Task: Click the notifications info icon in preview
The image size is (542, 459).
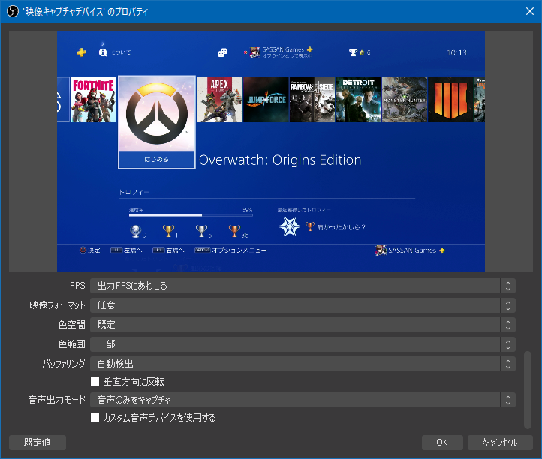Action: pyautogui.click(x=103, y=52)
